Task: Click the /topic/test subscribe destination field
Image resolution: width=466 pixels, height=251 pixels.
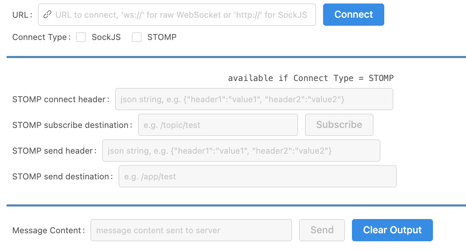Action: 218,125
